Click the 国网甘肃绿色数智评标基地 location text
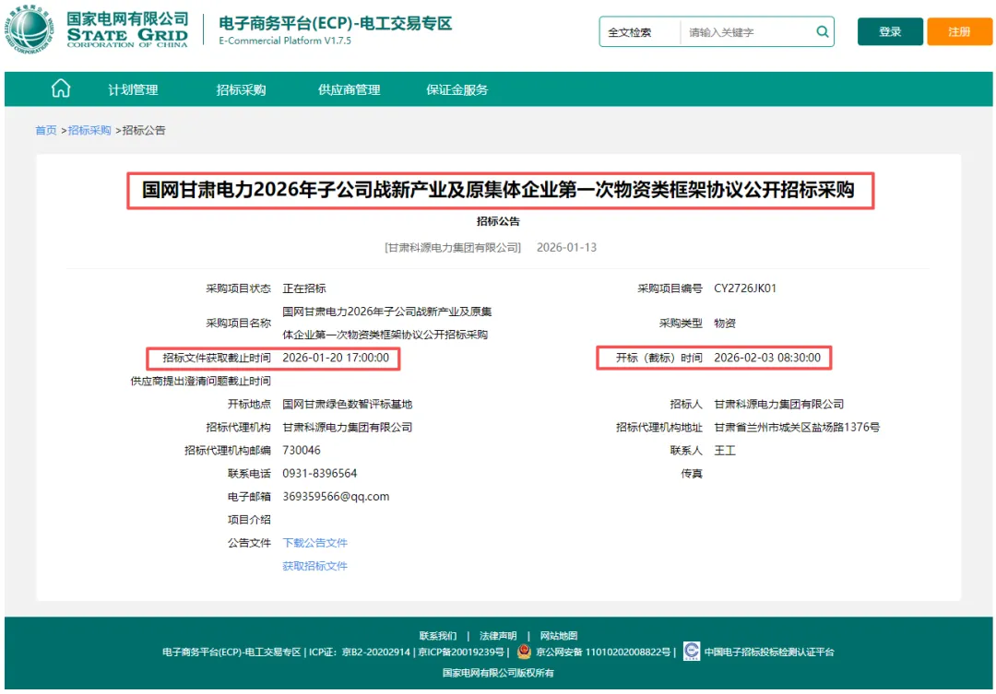The width and height of the screenshot is (996, 694). [x=348, y=404]
